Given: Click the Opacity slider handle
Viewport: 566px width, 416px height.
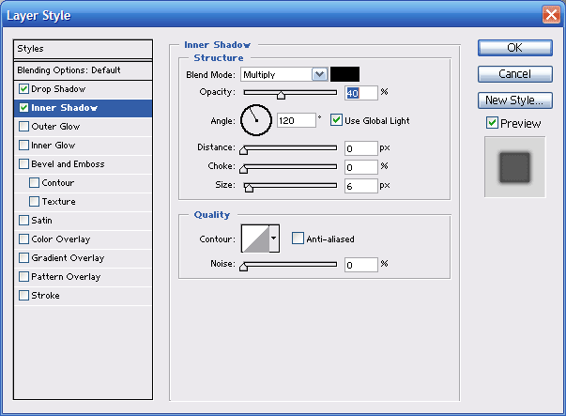Looking at the screenshot, I should 281,94.
